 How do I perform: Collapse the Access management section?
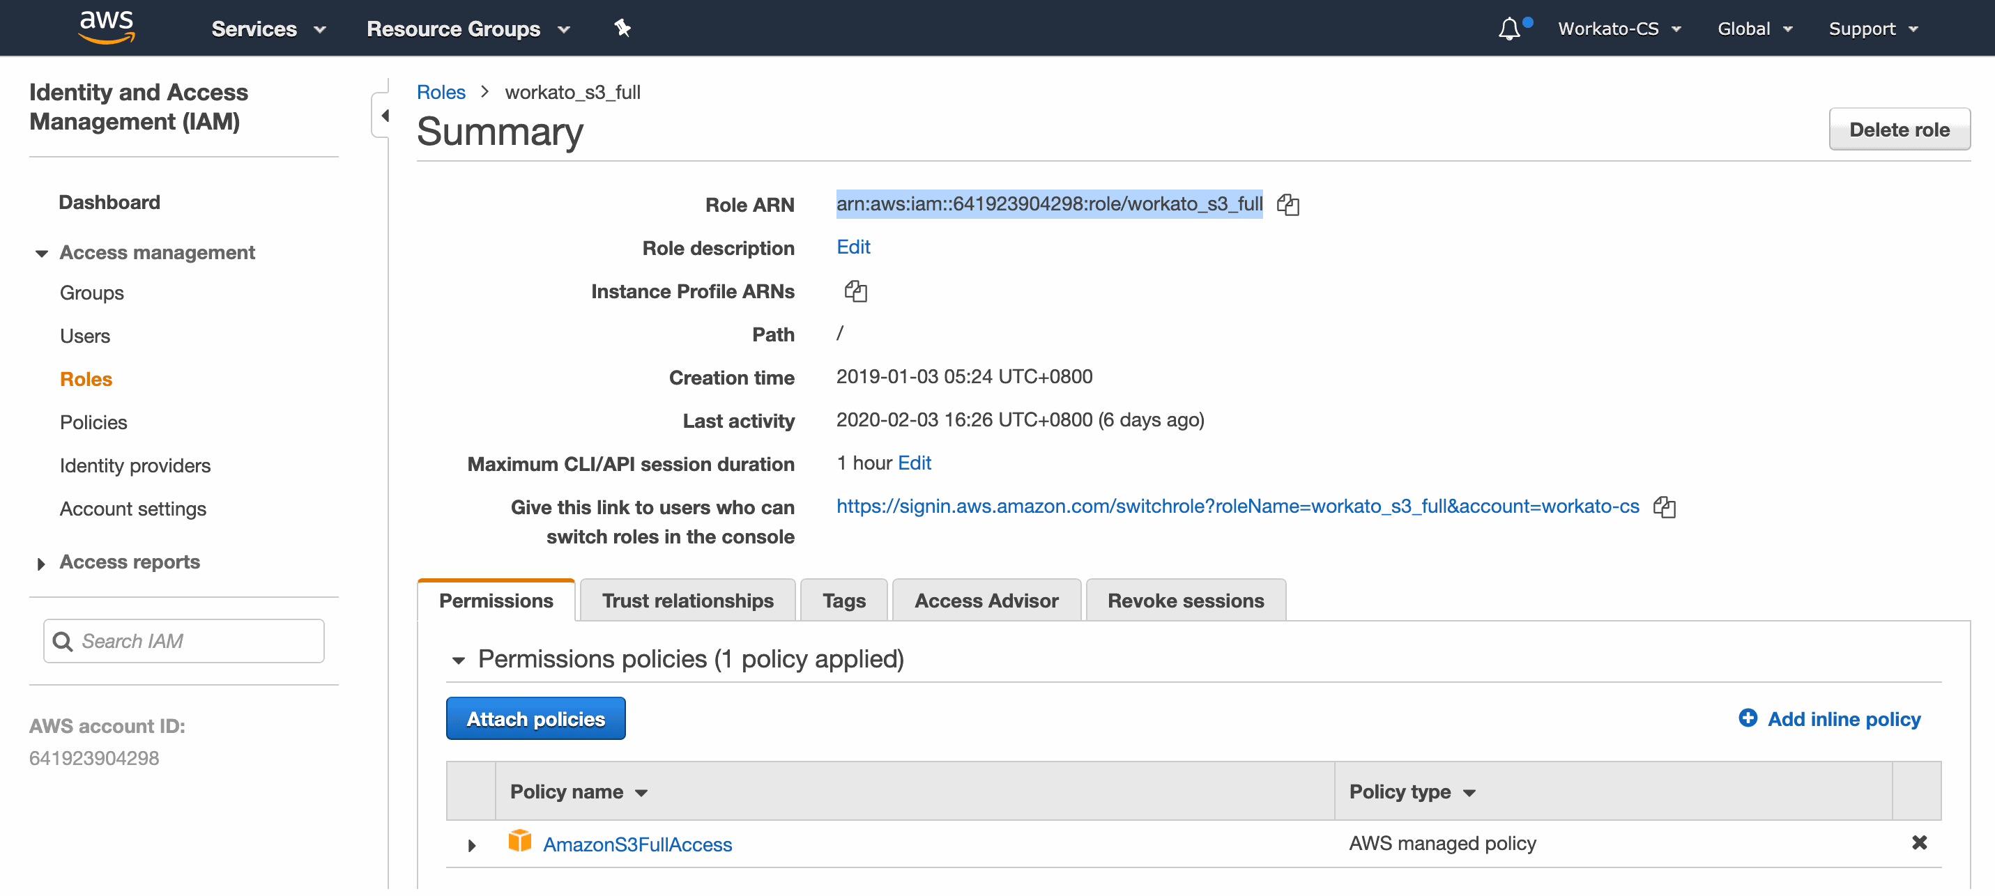point(42,253)
